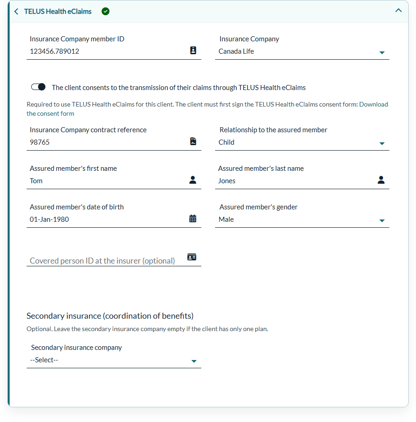
Task: Click the green checkmark status icon
Action: (x=105, y=11)
